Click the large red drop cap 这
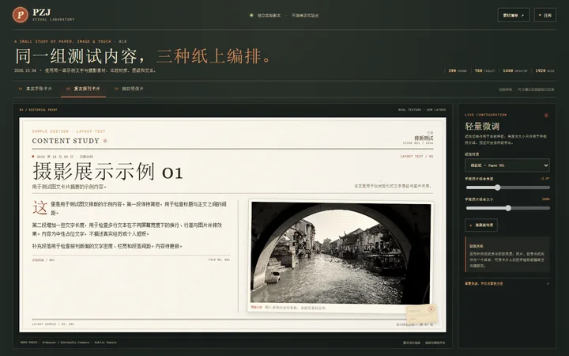Viewport: 569px width, 356px height. point(40,208)
